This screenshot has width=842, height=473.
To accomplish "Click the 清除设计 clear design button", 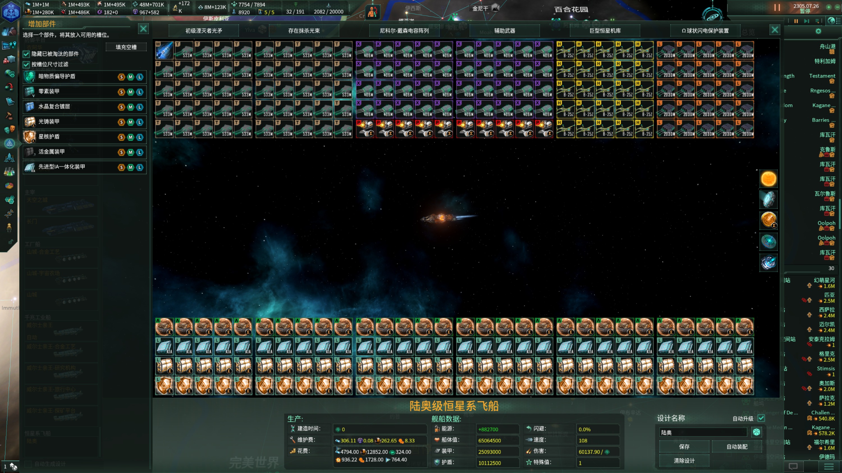I will 684,461.
